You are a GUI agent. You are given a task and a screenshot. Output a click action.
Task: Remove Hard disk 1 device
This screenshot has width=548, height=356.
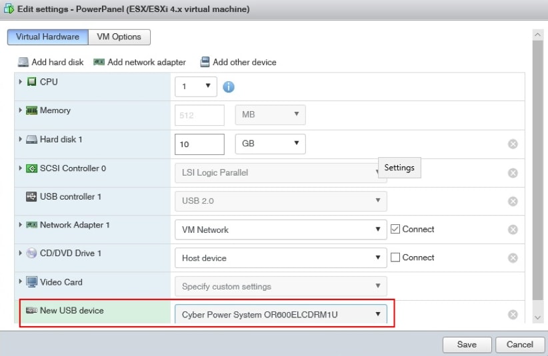pyautogui.click(x=513, y=144)
